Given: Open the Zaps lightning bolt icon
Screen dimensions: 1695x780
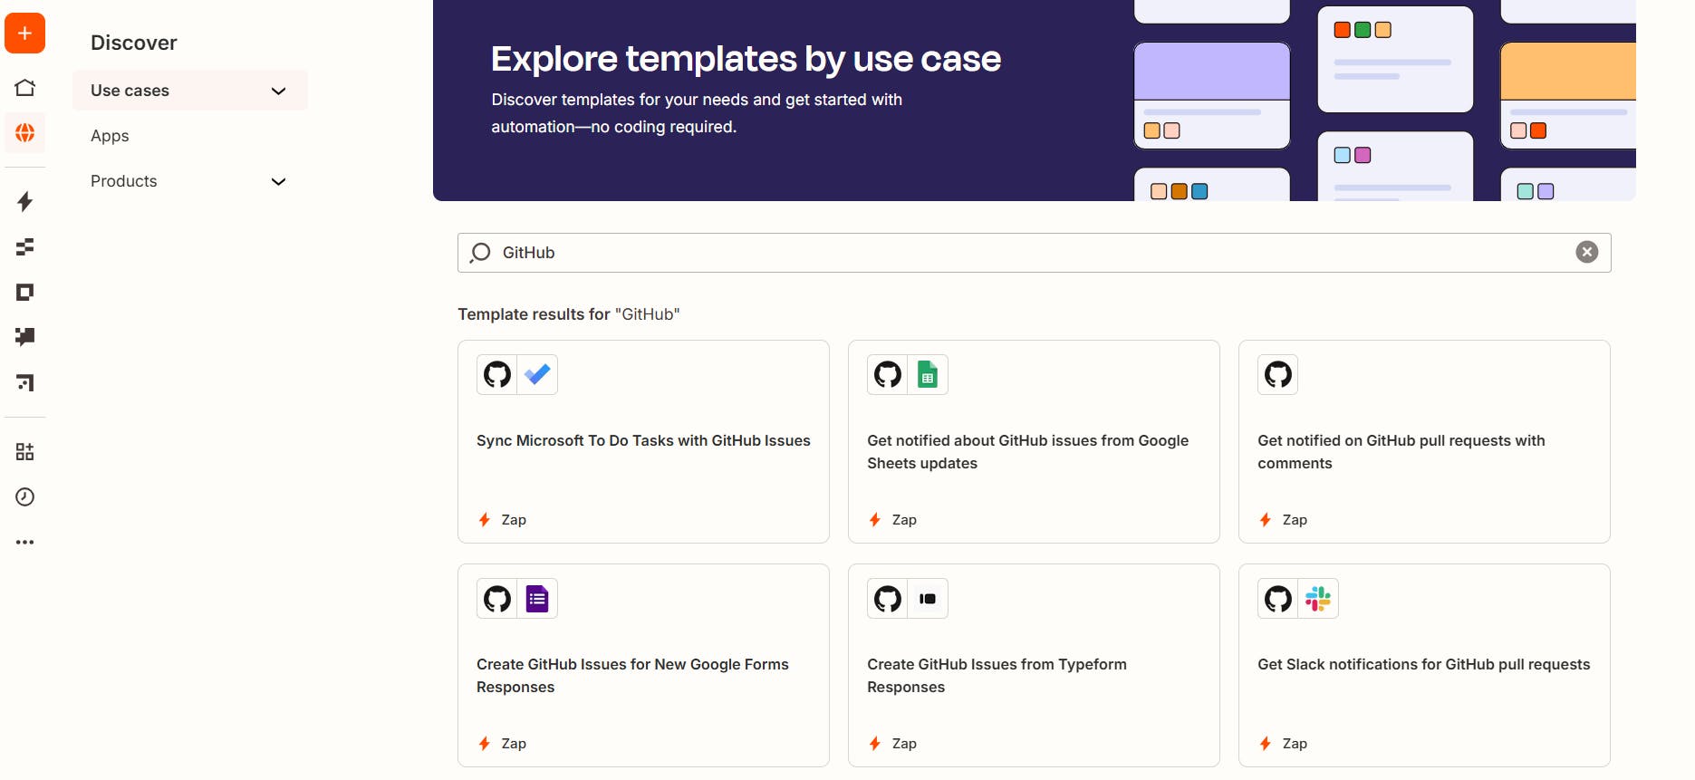Looking at the screenshot, I should [x=24, y=201].
